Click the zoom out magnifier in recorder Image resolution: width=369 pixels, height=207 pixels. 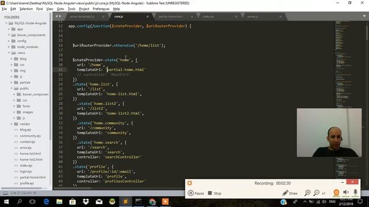pyautogui.click(x=317, y=193)
